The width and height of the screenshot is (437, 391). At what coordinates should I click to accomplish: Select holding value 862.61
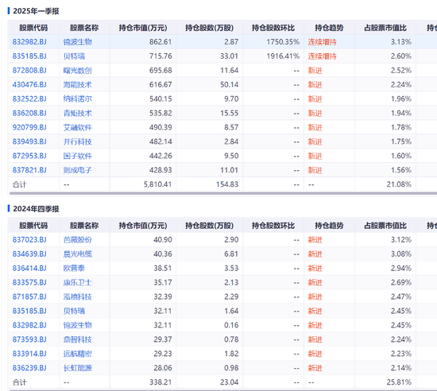pyautogui.click(x=160, y=42)
